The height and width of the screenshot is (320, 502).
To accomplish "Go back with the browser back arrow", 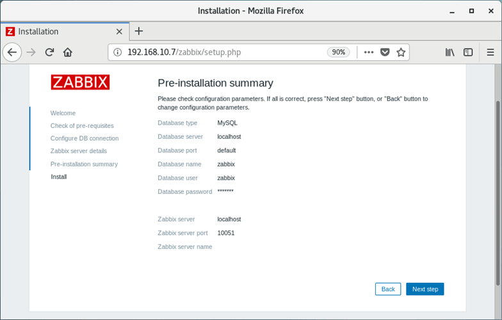I will (x=12, y=52).
